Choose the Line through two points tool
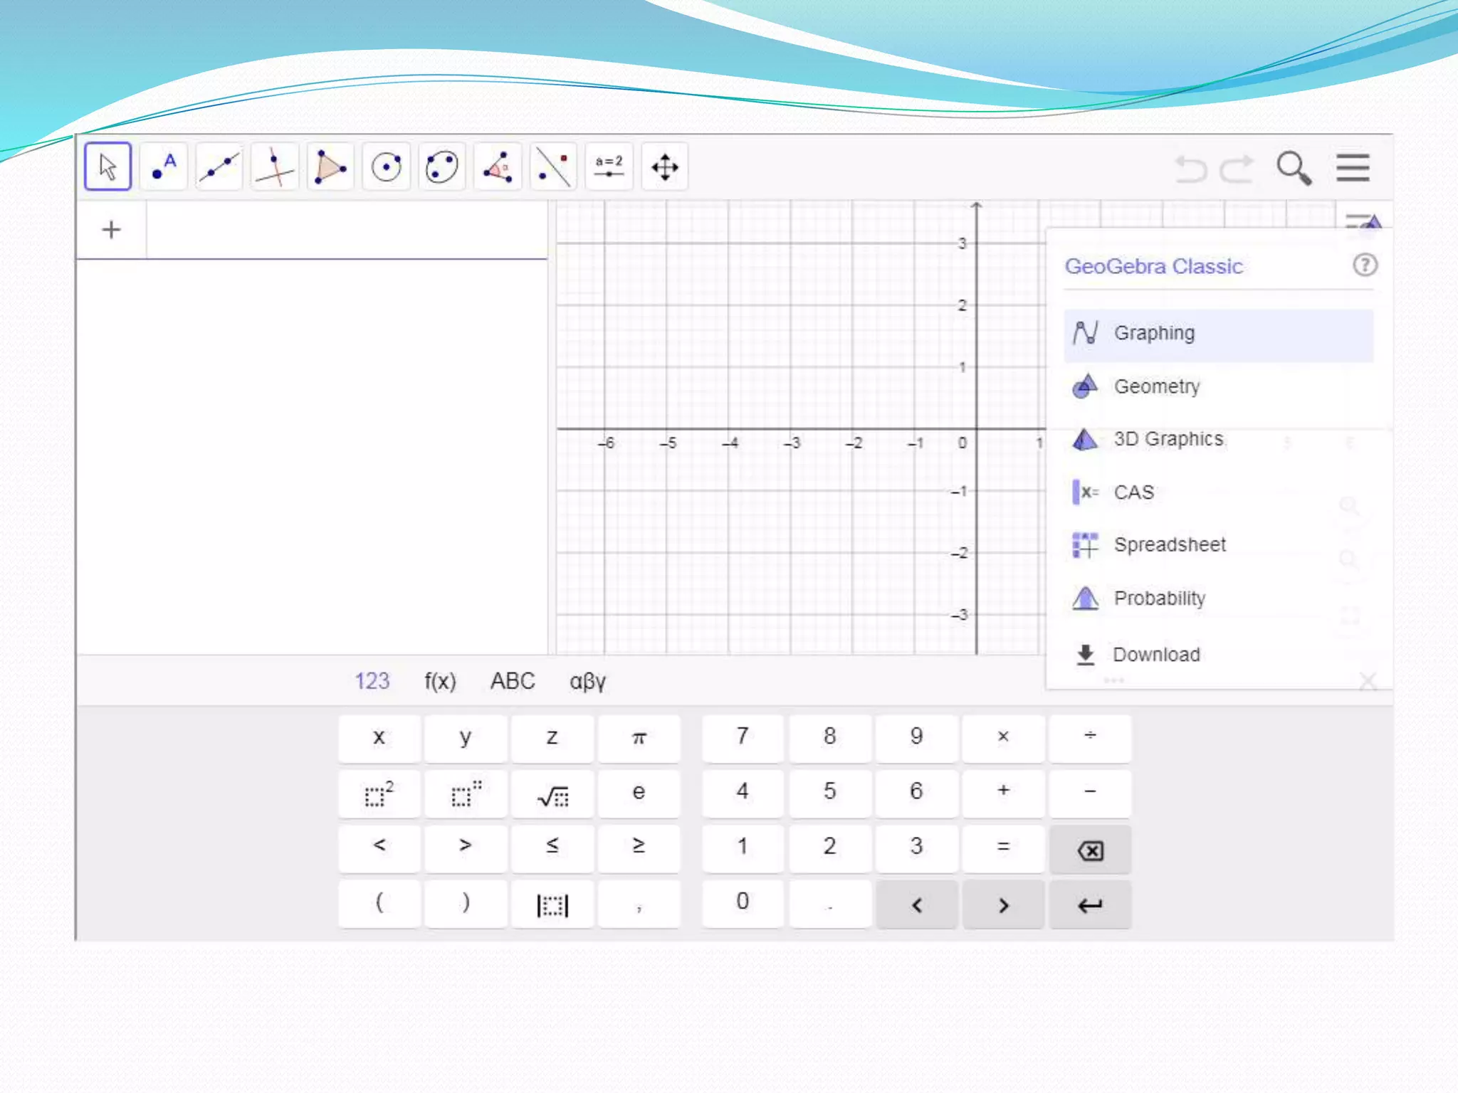The image size is (1458, 1093). (x=219, y=167)
